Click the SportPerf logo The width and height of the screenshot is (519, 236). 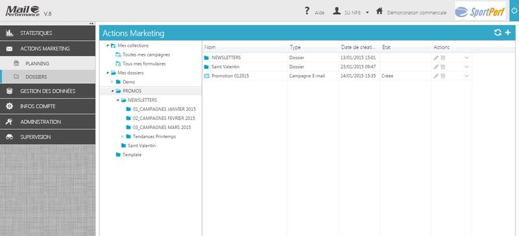(480, 12)
